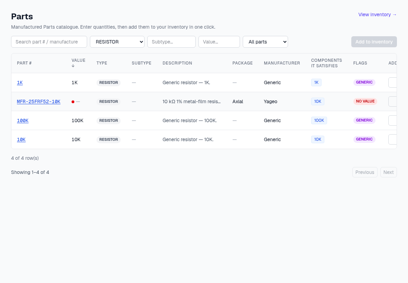
Task: Open the 1K part link
Action: pyautogui.click(x=20, y=82)
